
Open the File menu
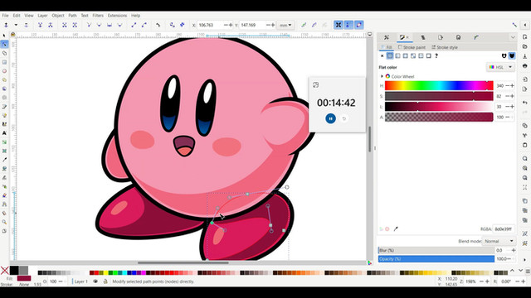click(x=6, y=16)
